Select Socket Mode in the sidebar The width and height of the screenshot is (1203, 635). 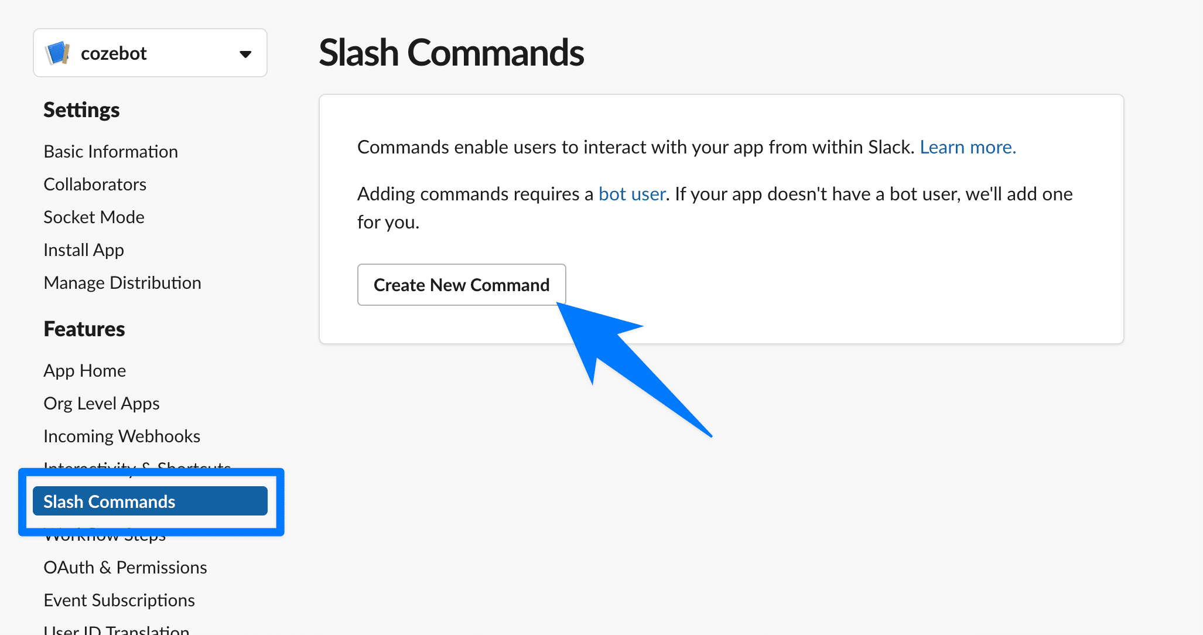click(94, 217)
